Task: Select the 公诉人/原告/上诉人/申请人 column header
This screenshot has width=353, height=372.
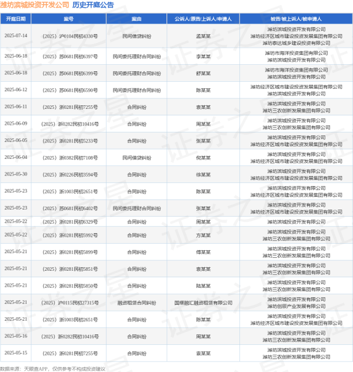Action: (203, 19)
